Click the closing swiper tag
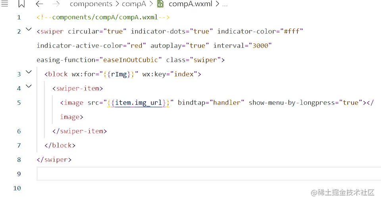 (x=54, y=159)
